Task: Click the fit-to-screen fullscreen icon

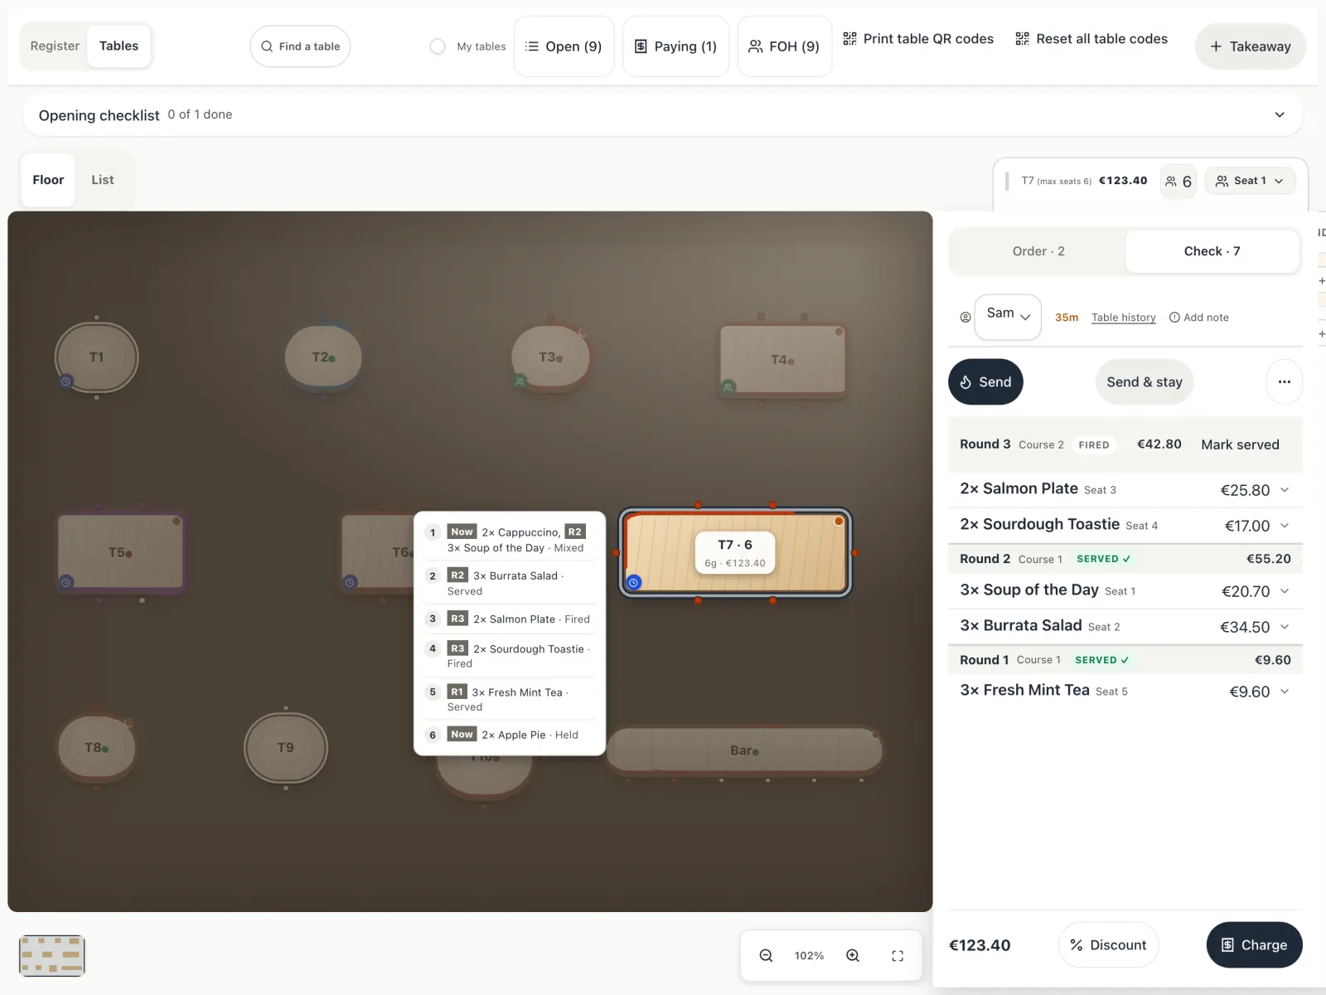Action: (x=898, y=956)
